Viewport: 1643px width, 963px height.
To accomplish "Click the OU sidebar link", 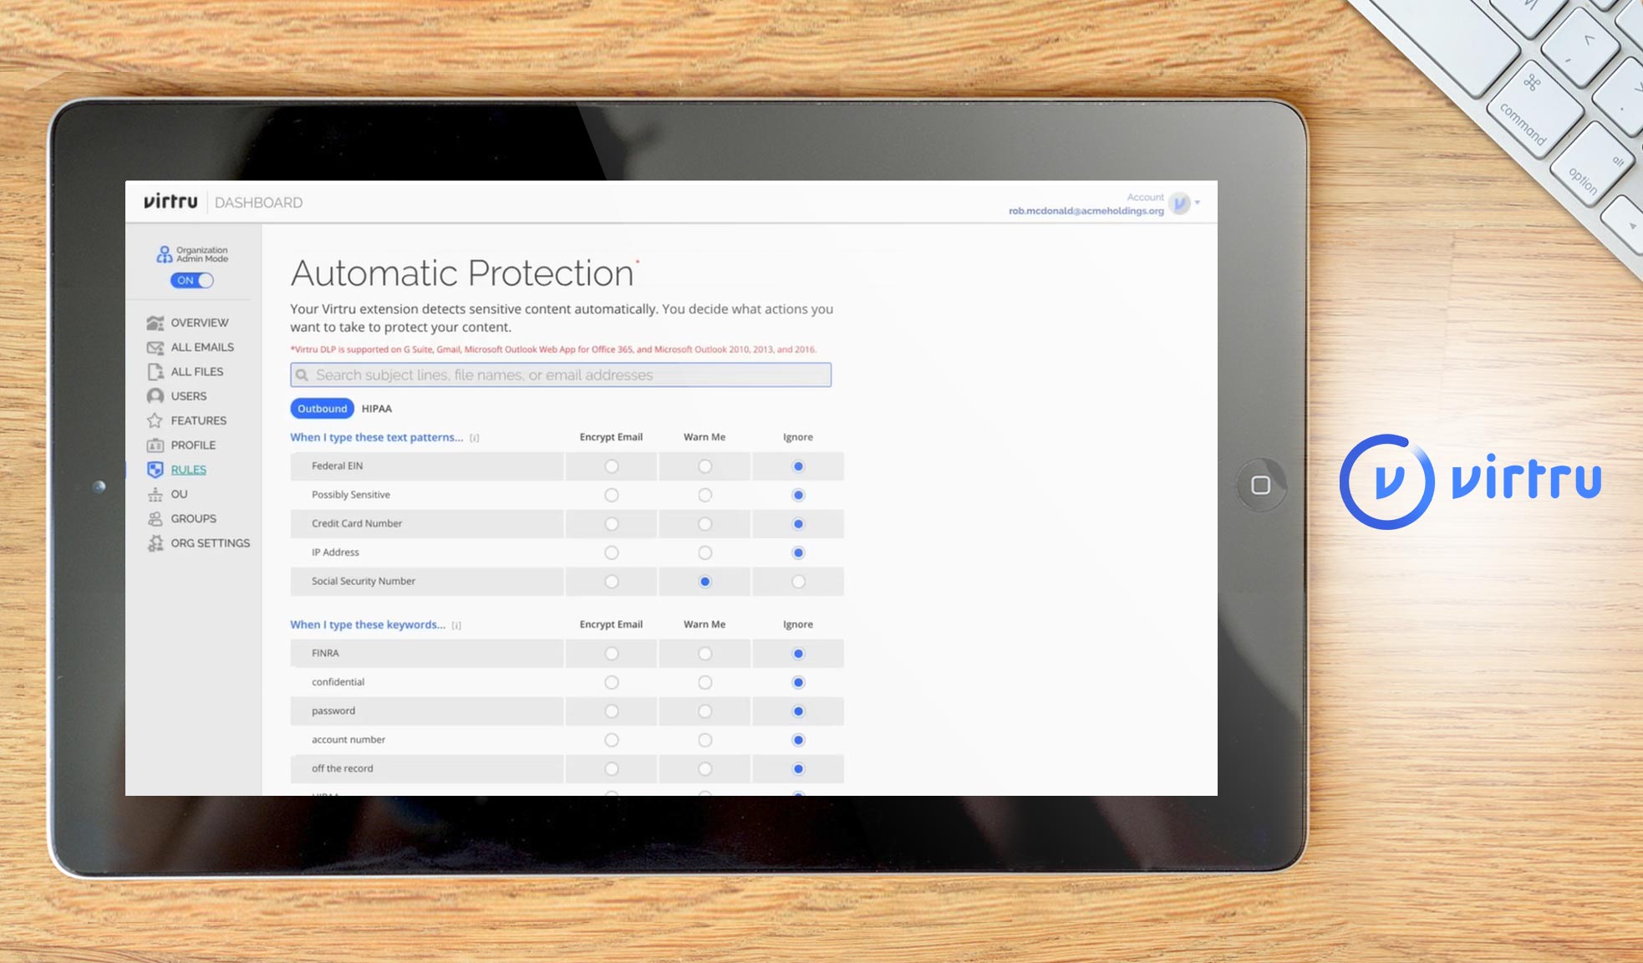I will [178, 494].
